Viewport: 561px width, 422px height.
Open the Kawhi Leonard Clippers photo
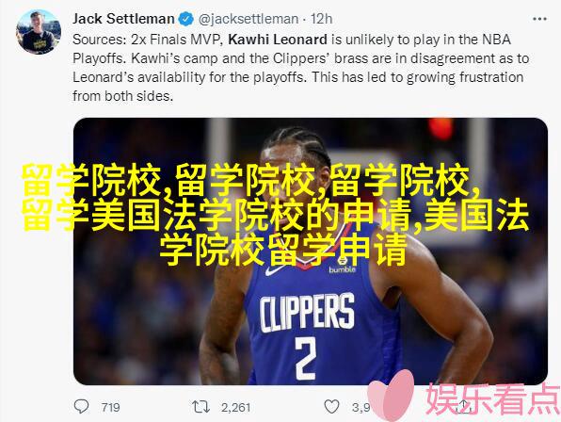(x=311, y=252)
